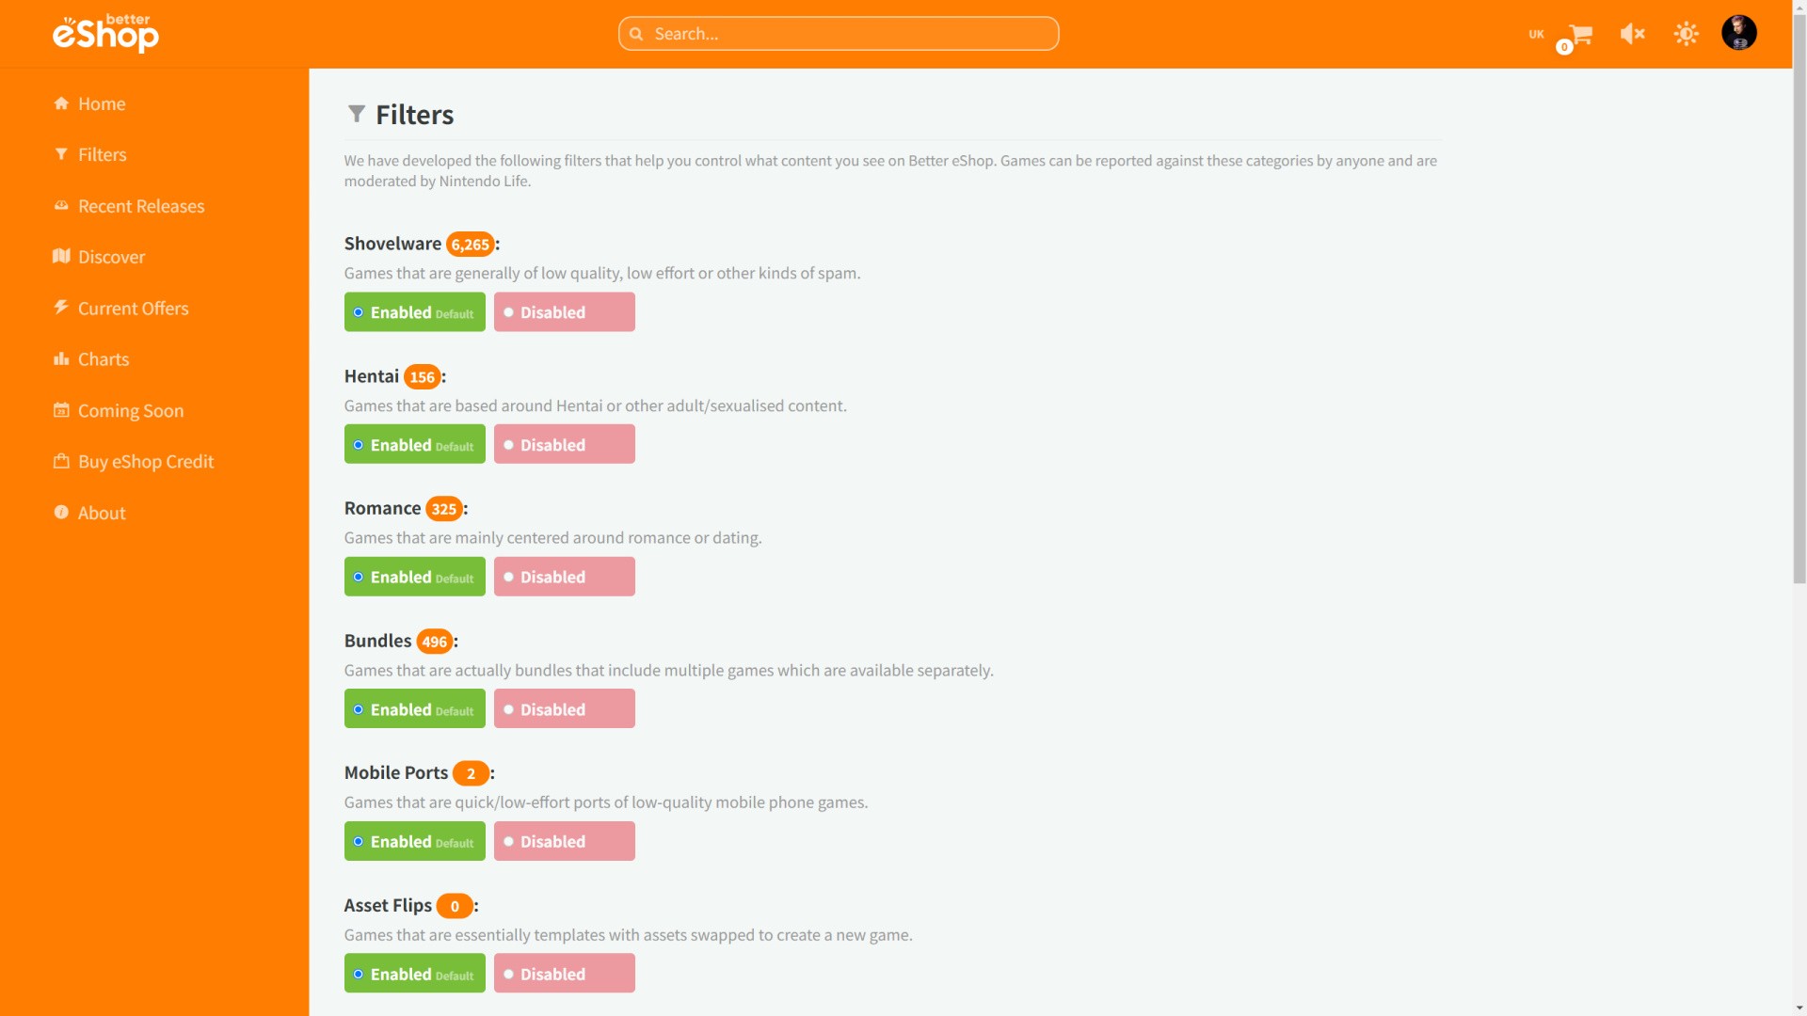Open the Buy eShop Credit link
The image size is (1807, 1016).
[x=145, y=462]
